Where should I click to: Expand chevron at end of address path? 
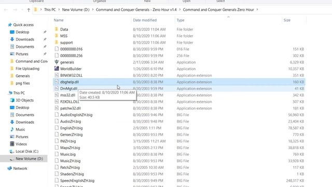(x=257, y=9)
